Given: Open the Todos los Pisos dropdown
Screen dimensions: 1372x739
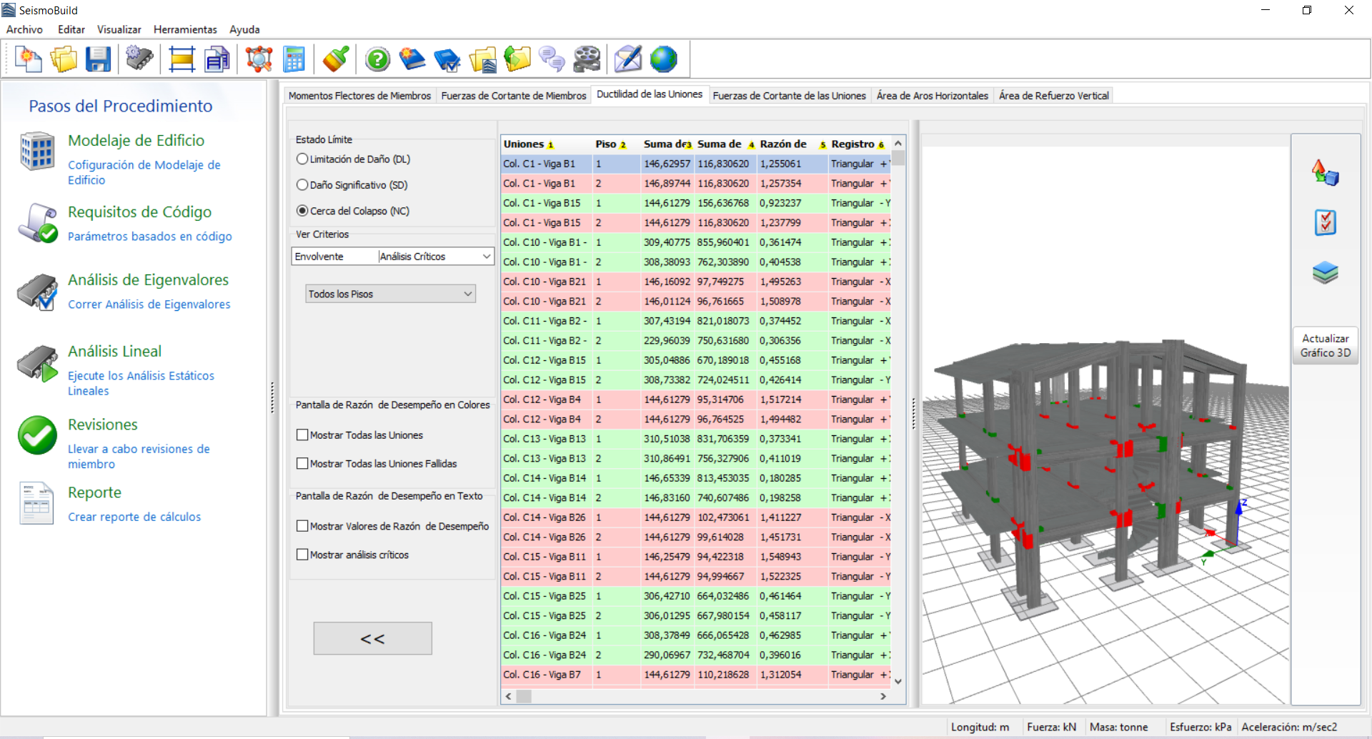Looking at the screenshot, I should coord(390,294).
